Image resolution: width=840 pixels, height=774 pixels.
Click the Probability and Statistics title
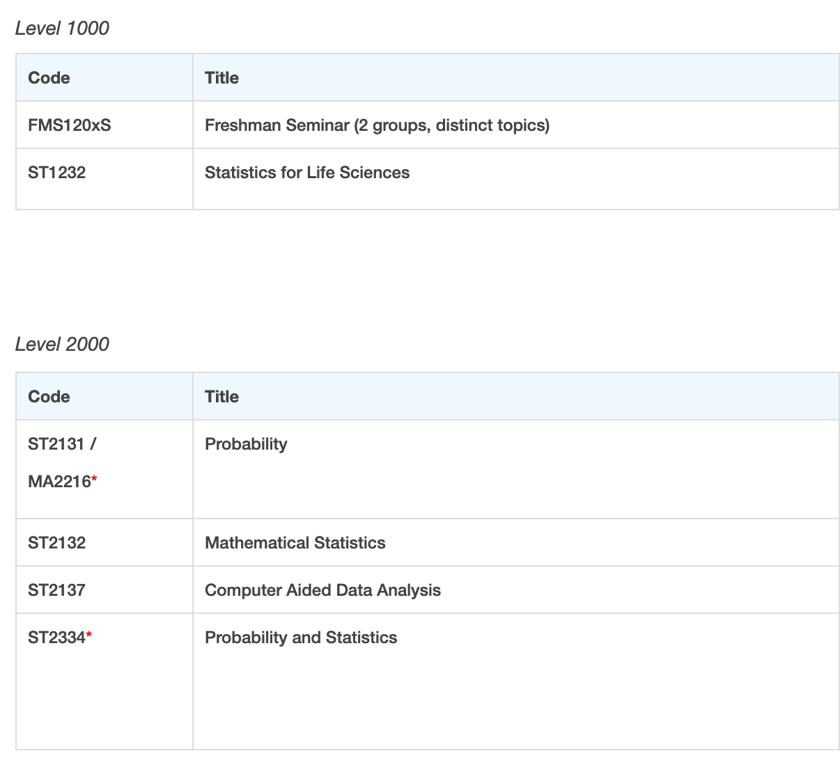click(301, 638)
